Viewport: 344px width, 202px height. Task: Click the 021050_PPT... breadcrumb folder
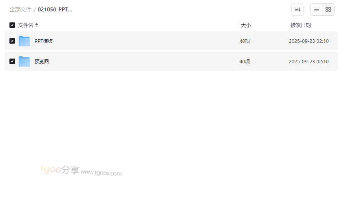[x=55, y=9]
